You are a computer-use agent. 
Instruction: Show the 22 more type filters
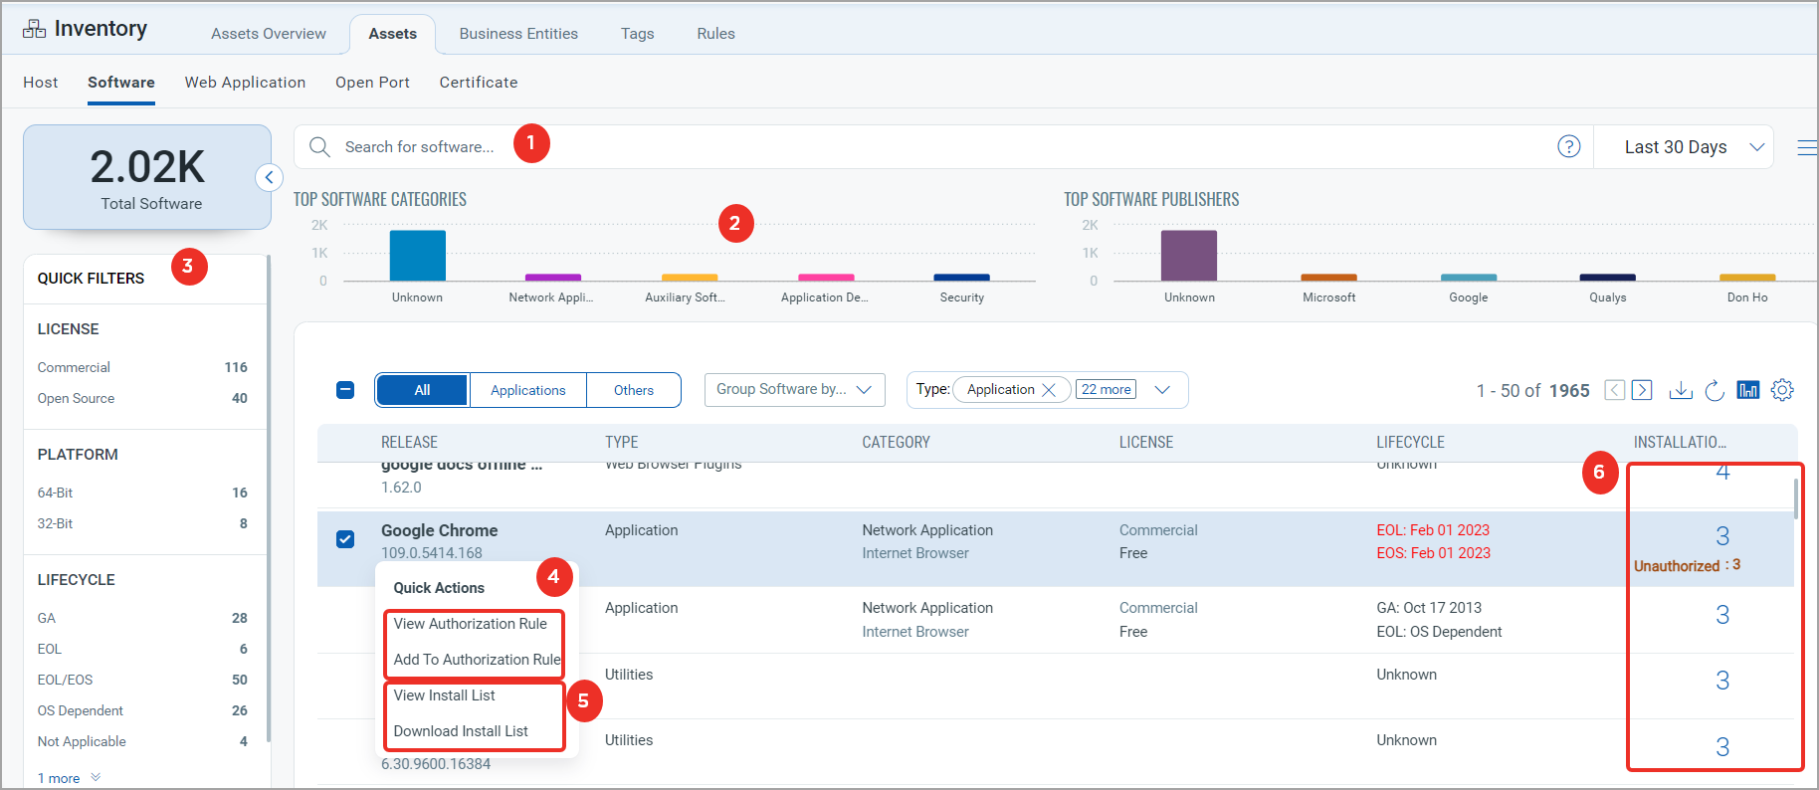tap(1106, 390)
